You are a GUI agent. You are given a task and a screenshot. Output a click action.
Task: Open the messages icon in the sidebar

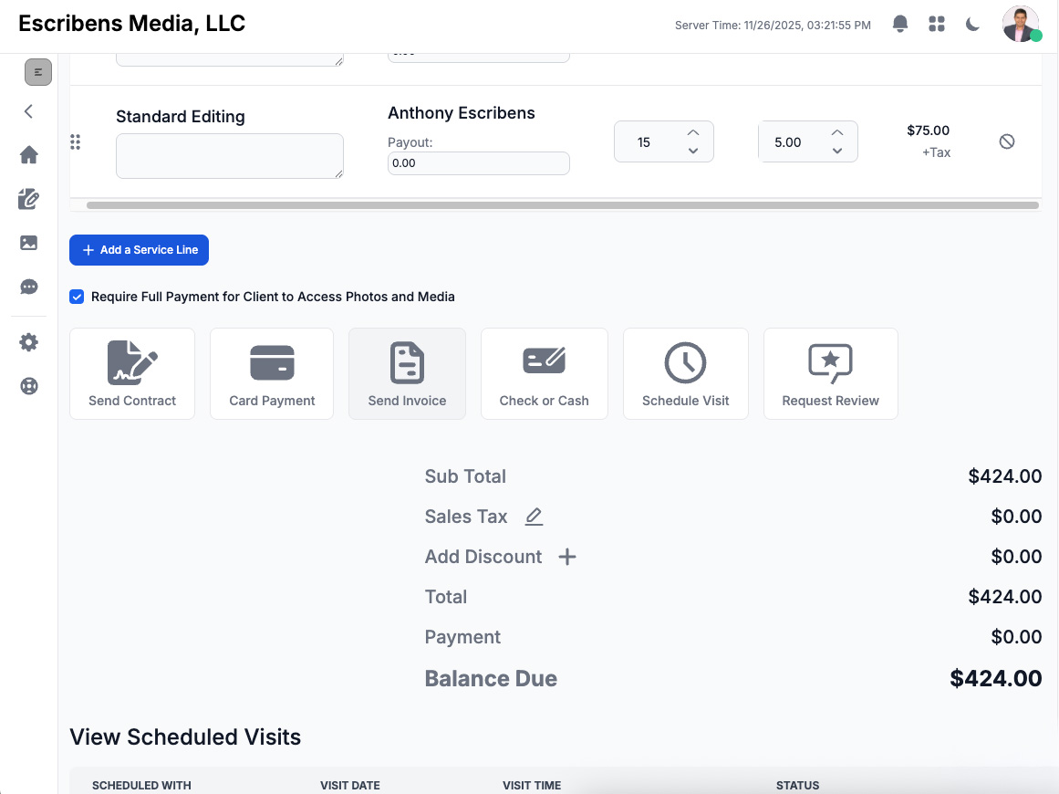pyautogui.click(x=28, y=287)
